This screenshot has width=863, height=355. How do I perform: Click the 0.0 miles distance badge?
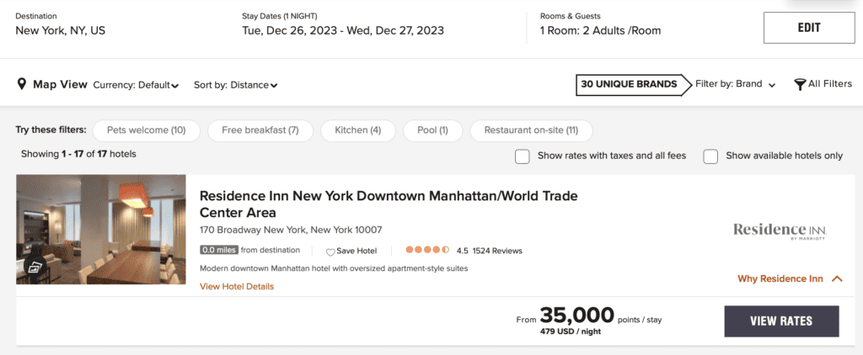pyautogui.click(x=219, y=250)
